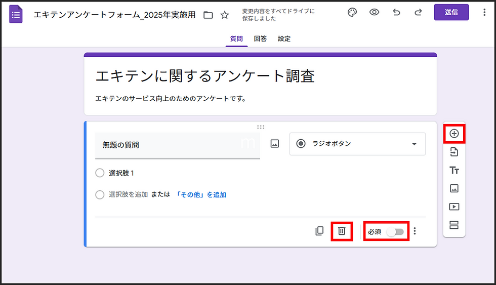This screenshot has width=496, height=285.
Task: Switch to the 質問 tab
Action: point(236,39)
